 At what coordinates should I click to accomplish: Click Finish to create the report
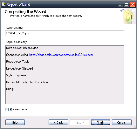tap(101, 122)
